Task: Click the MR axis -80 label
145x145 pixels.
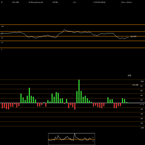Action: [142, 123]
